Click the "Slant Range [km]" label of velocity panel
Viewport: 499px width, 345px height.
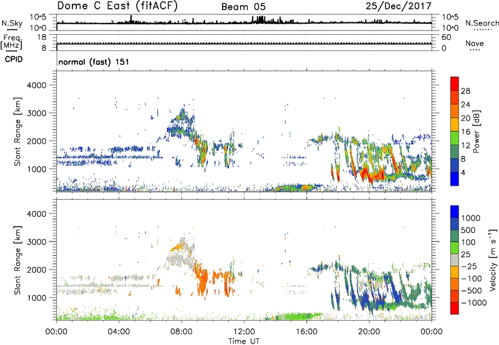coord(18,260)
